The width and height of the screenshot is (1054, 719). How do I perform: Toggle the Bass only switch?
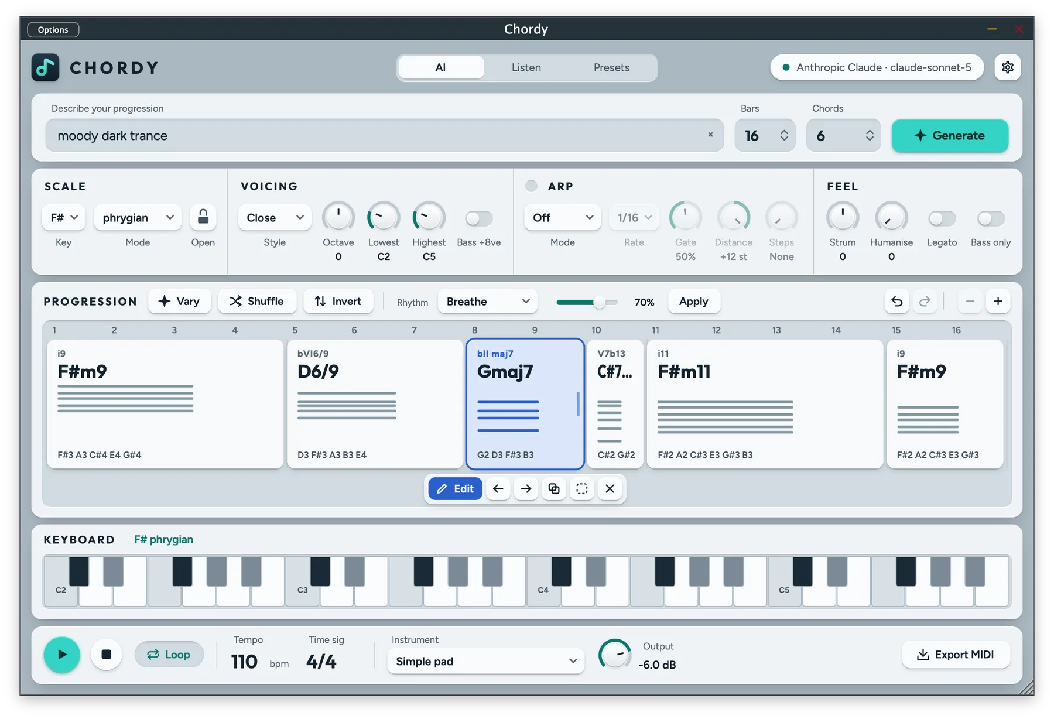click(x=991, y=218)
